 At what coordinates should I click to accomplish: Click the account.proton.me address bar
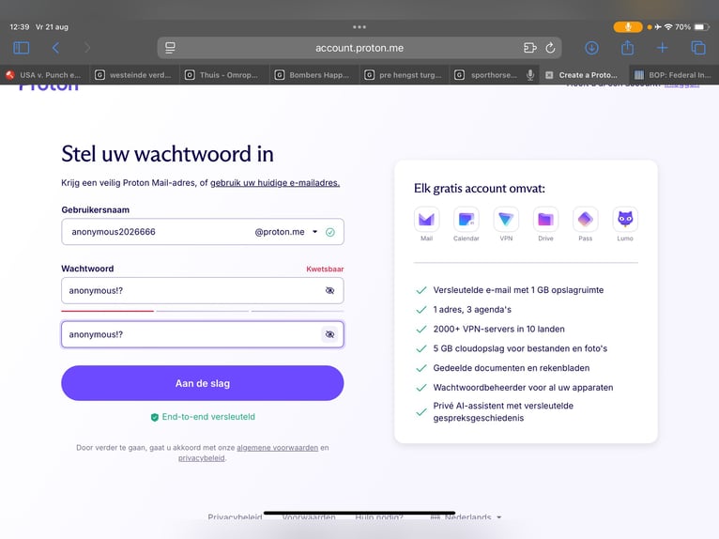359,48
